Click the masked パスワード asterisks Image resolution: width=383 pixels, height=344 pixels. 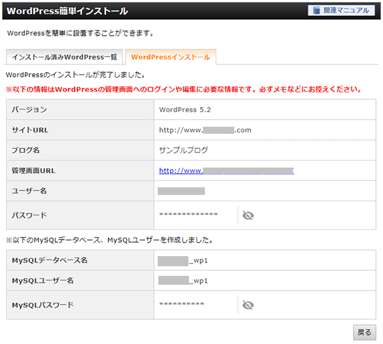188,214
